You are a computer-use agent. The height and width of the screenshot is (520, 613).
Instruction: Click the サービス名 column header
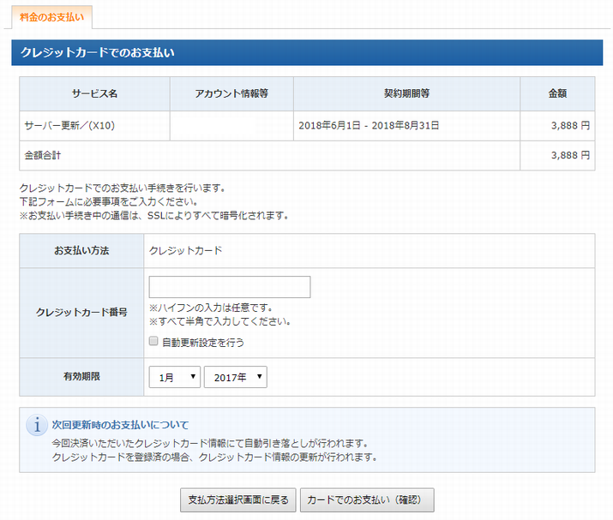(x=94, y=93)
